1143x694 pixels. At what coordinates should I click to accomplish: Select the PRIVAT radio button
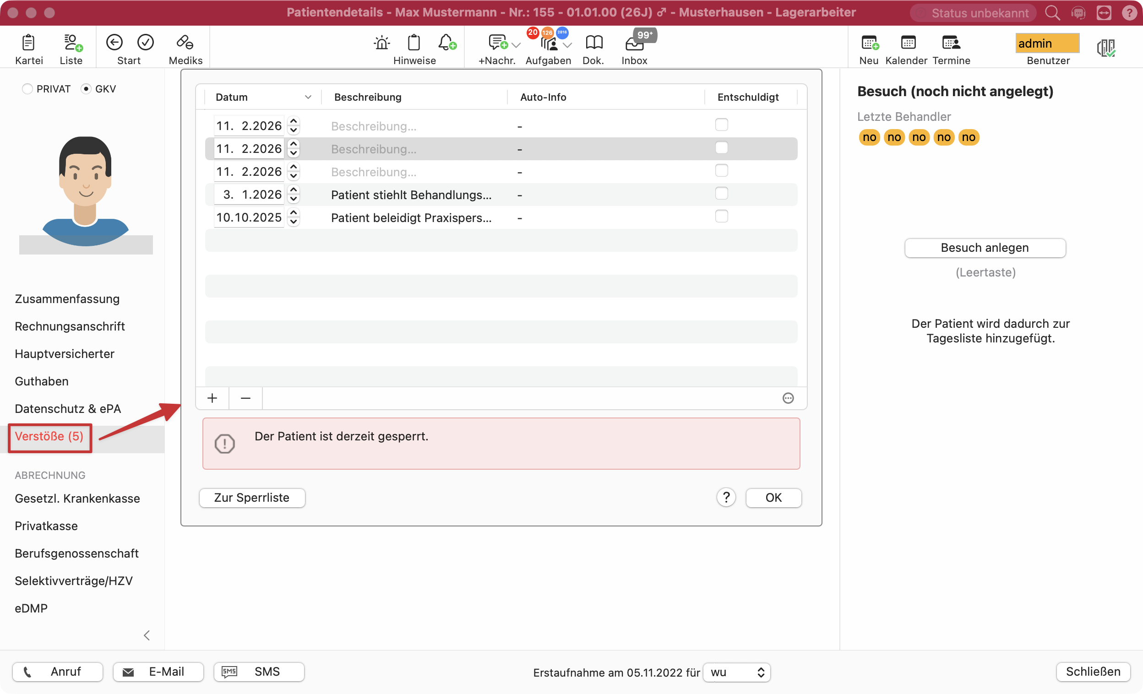tap(27, 89)
